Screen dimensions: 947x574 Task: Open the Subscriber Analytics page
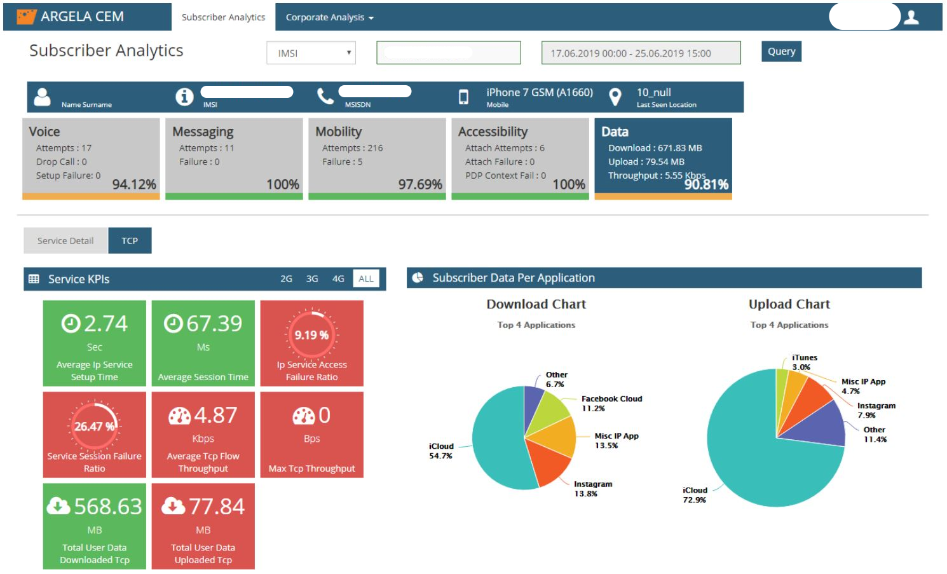223,18
